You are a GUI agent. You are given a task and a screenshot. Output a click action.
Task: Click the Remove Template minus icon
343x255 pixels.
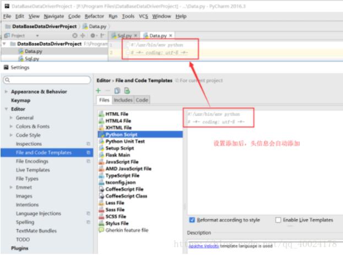pyautogui.click(x=107, y=91)
